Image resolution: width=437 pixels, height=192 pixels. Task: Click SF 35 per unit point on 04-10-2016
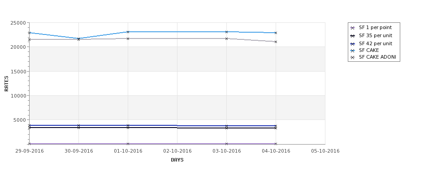[x=276, y=128]
